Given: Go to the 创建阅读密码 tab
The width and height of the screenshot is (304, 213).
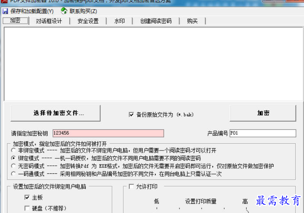Looking at the screenshot, I should (156, 21).
